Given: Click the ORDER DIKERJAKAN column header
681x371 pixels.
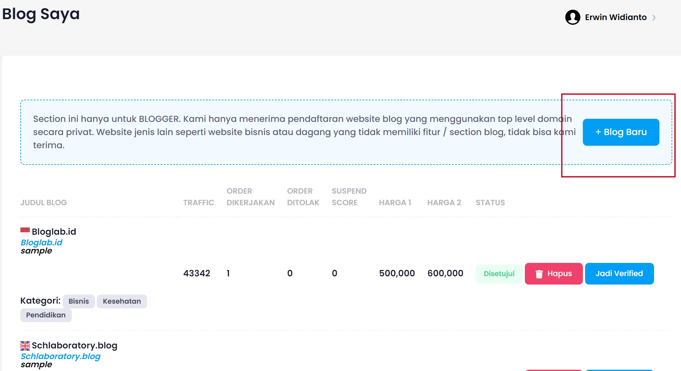Looking at the screenshot, I should click(x=251, y=197).
